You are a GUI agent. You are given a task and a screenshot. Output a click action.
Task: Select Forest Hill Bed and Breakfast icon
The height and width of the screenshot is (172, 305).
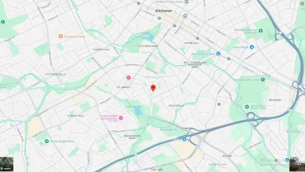click(121, 118)
